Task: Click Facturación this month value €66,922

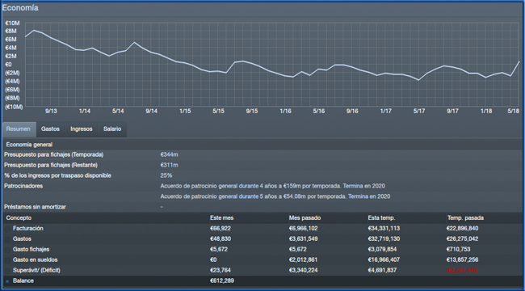Action: (220, 228)
